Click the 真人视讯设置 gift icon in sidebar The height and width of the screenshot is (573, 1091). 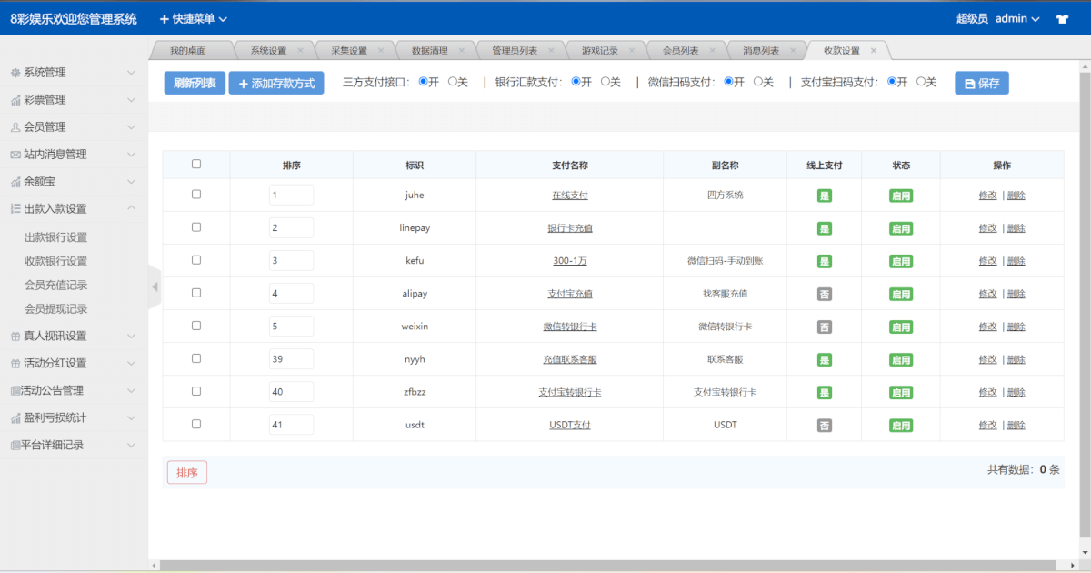(15, 337)
